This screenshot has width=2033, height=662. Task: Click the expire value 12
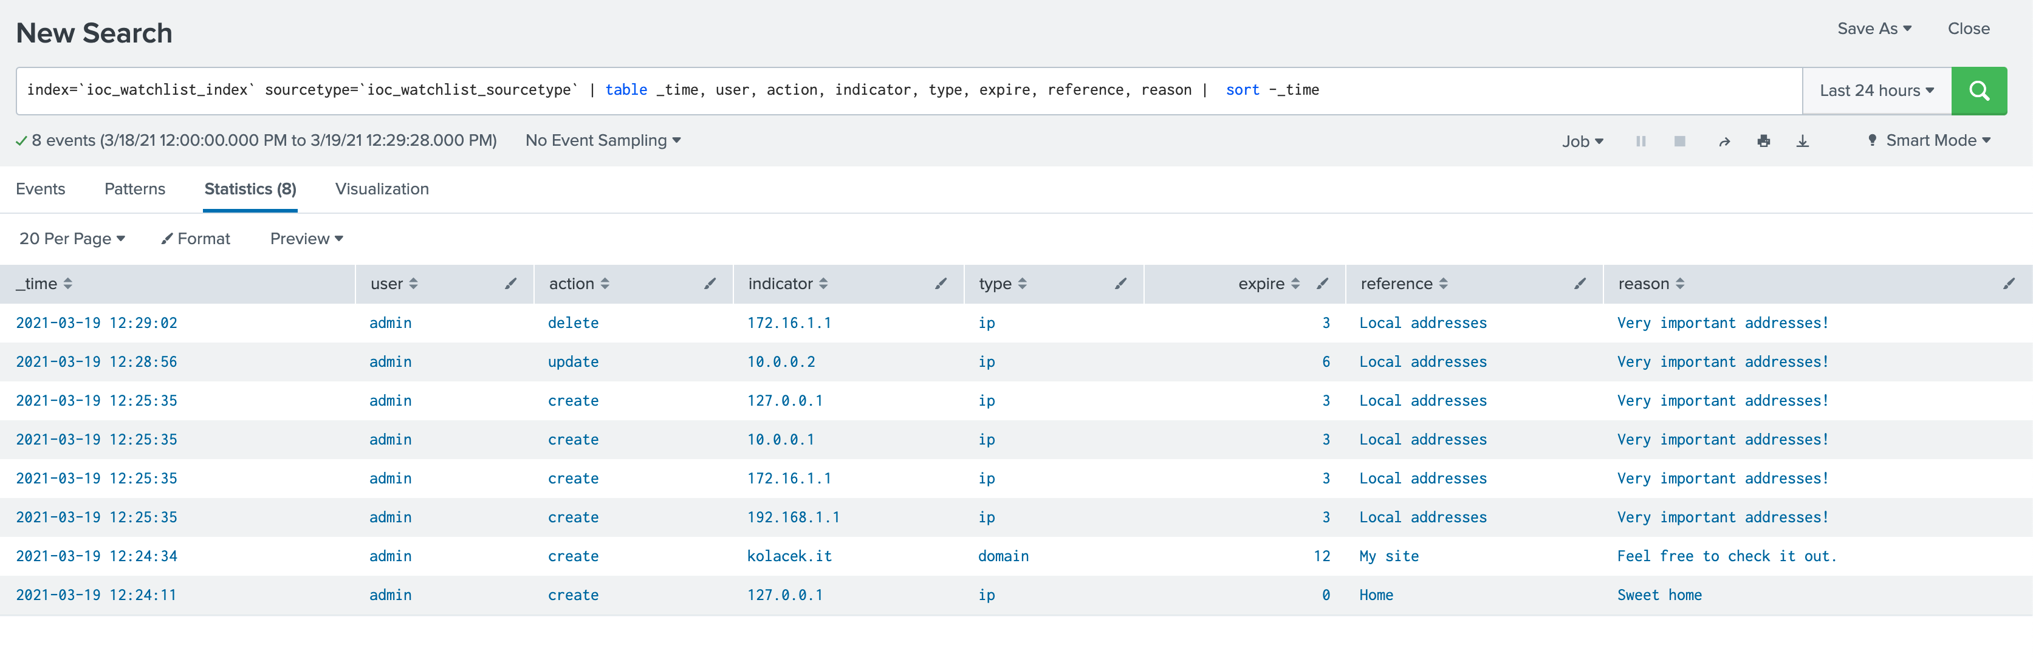click(x=1322, y=556)
